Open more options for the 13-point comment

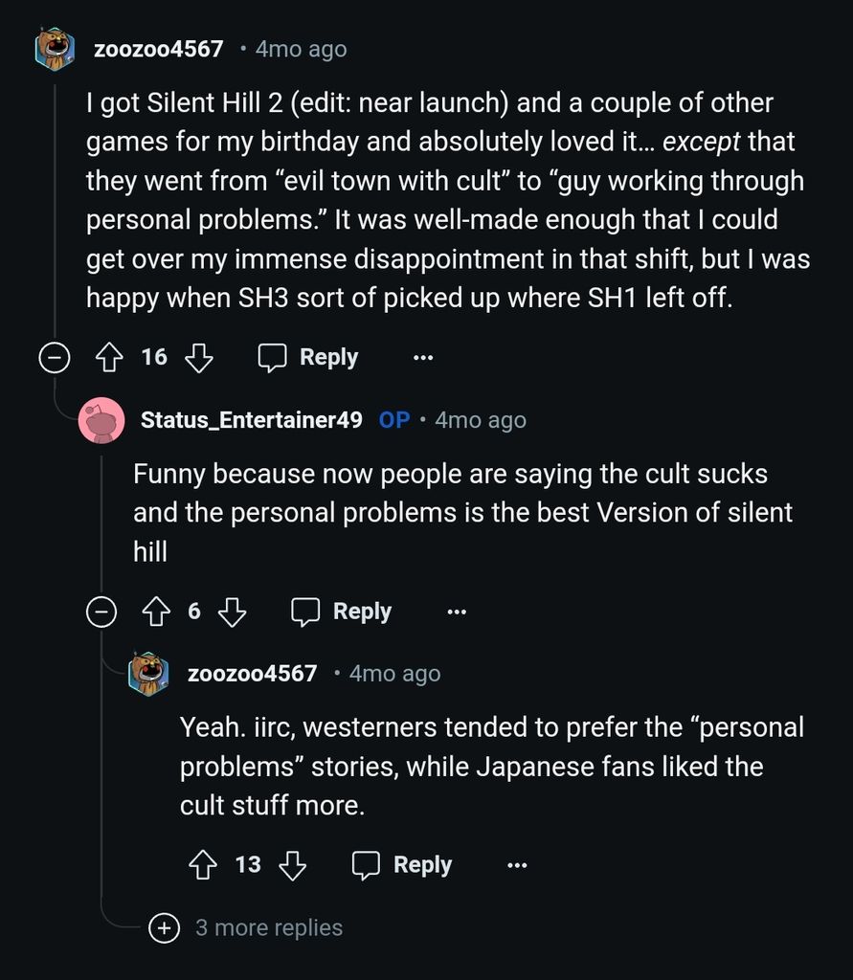(517, 865)
